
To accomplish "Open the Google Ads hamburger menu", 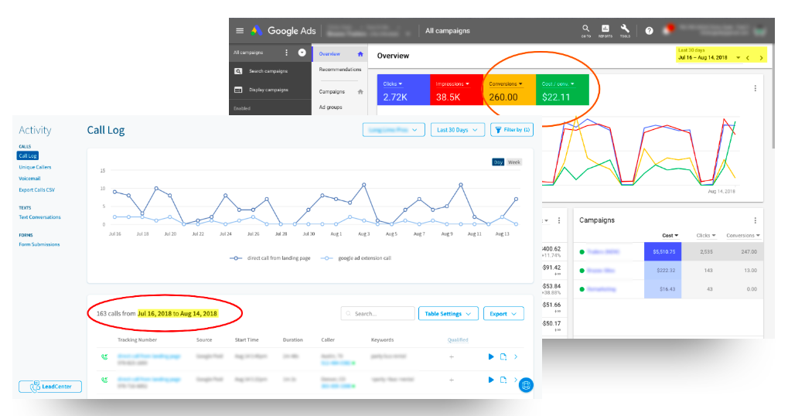I will coord(240,31).
